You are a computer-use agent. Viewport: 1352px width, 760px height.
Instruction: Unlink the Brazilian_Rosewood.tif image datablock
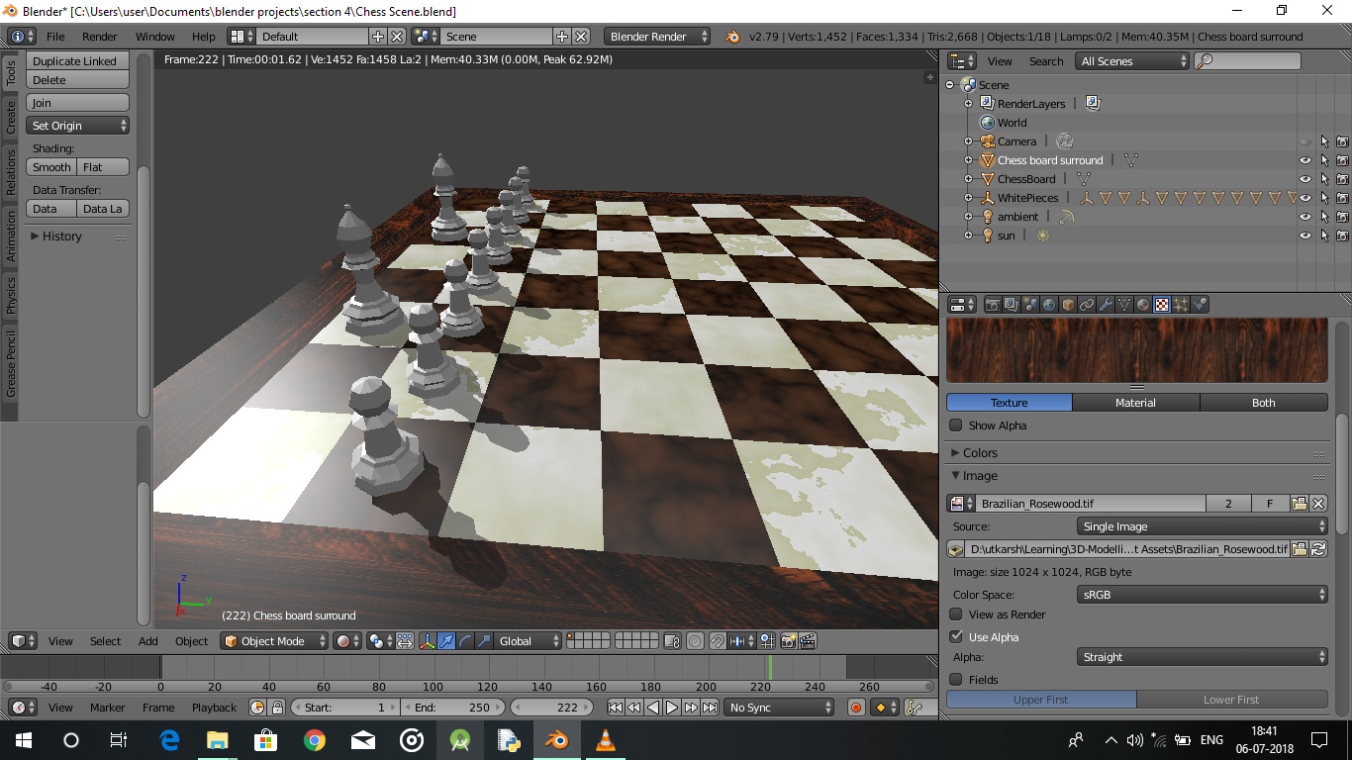(1318, 504)
